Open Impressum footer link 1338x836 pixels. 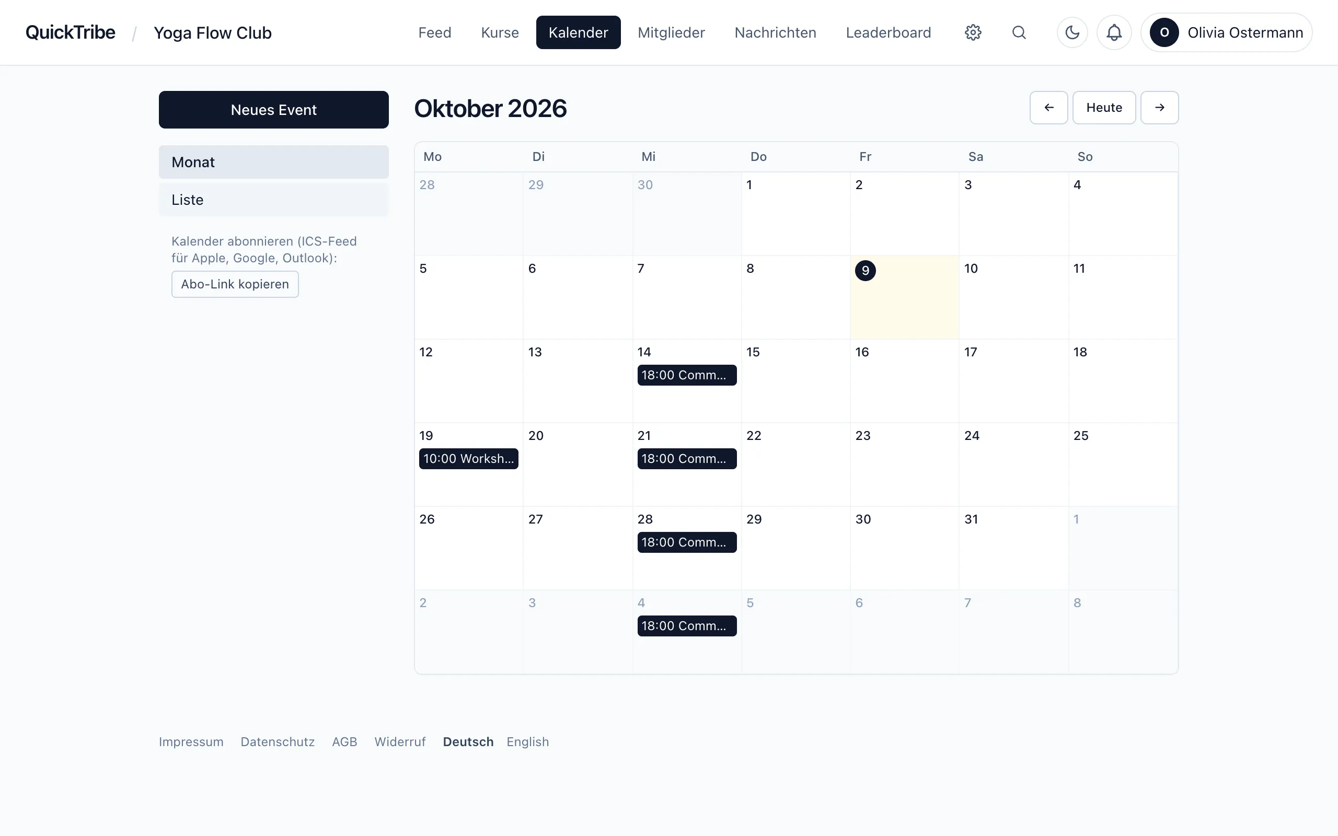191,742
